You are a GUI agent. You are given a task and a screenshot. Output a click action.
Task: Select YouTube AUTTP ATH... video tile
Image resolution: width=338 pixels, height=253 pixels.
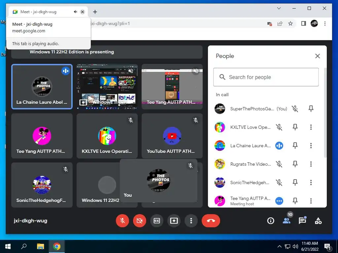[172, 136]
